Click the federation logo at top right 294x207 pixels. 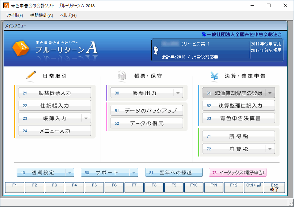tap(204, 35)
